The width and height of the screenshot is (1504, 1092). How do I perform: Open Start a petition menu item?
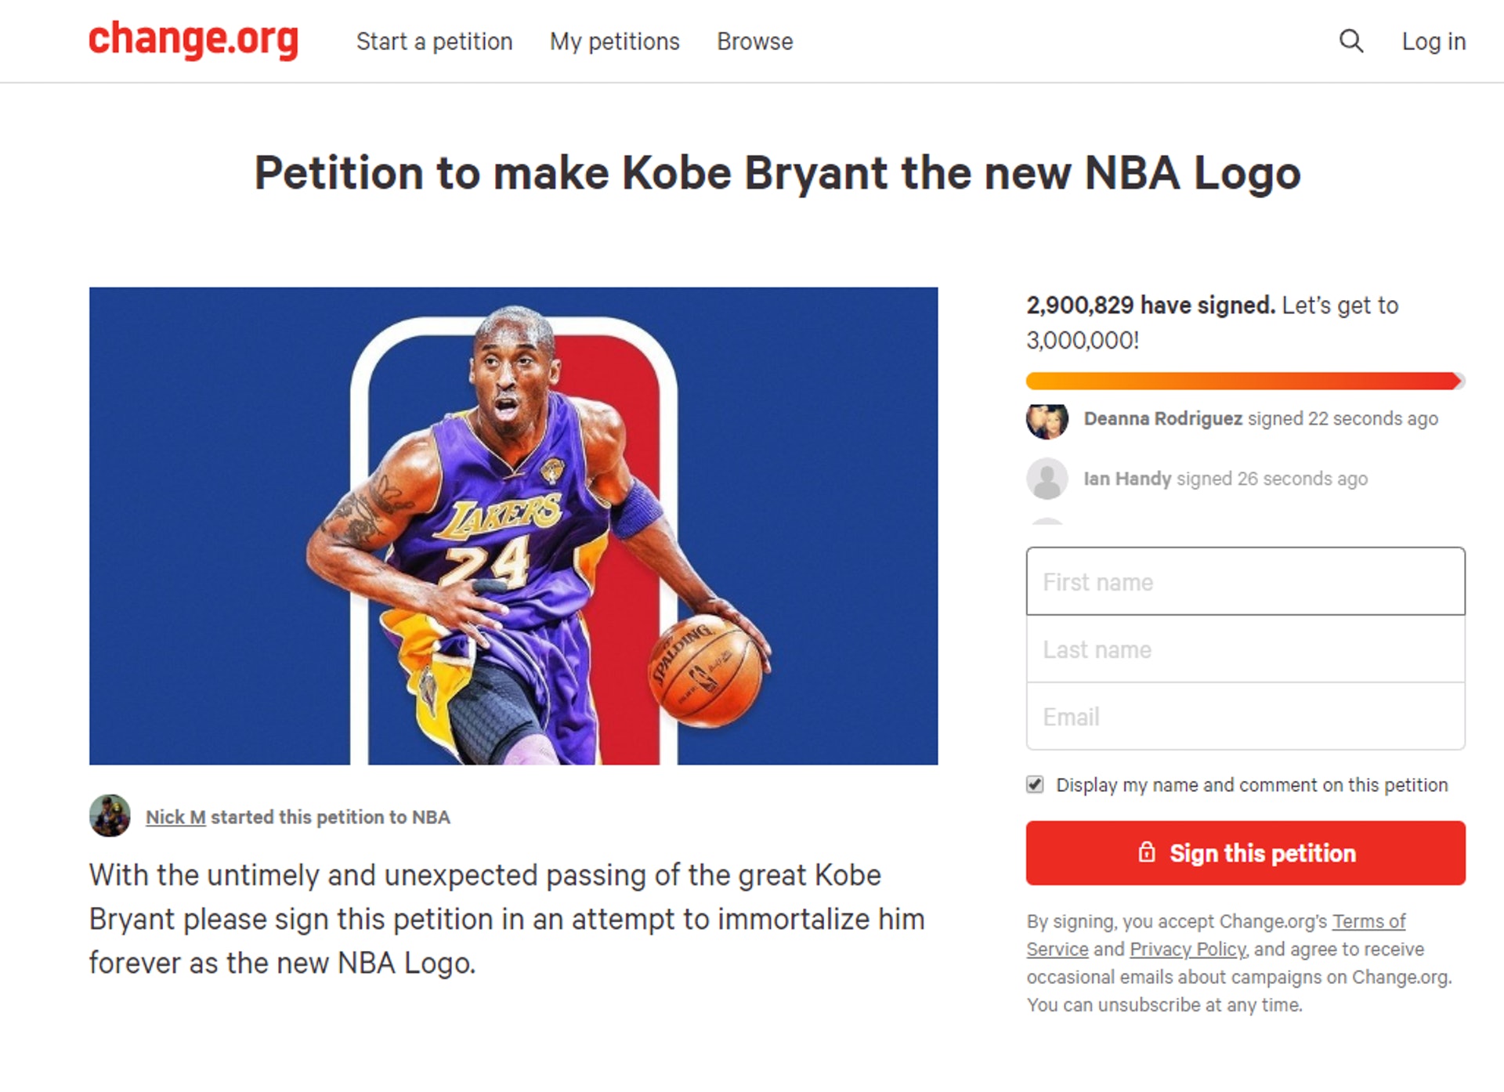(x=434, y=42)
